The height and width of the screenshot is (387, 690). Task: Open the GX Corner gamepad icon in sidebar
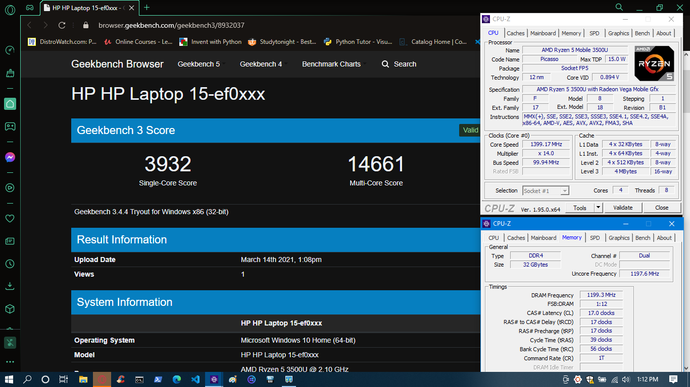pos(10,126)
